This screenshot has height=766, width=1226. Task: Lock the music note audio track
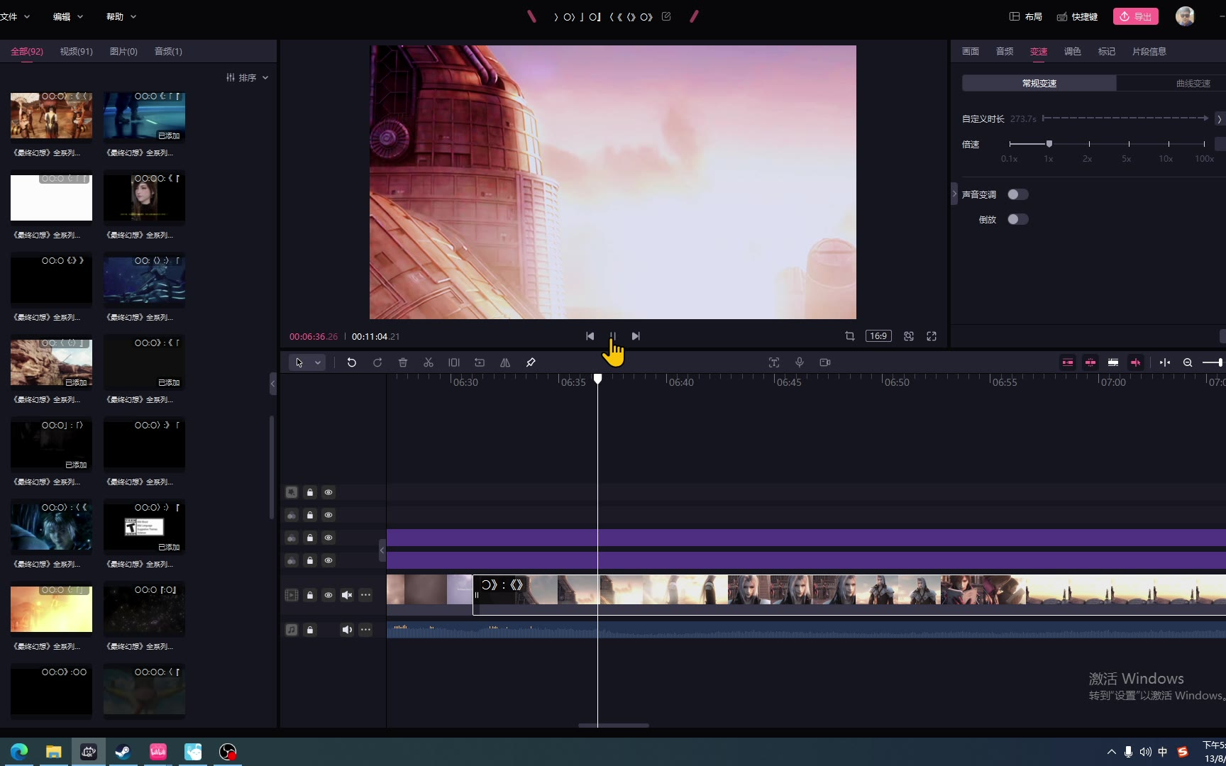pyautogui.click(x=310, y=630)
